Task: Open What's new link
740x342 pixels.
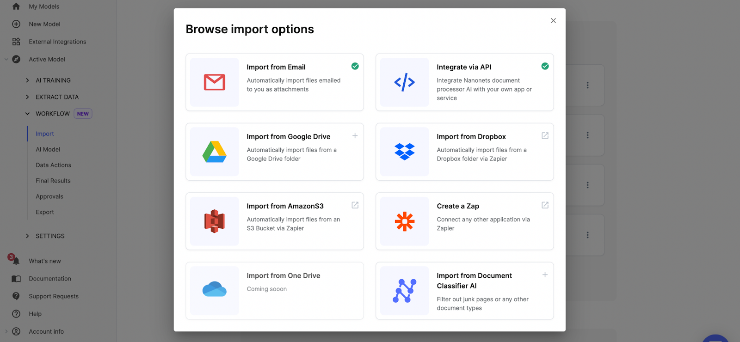Action: click(x=45, y=261)
